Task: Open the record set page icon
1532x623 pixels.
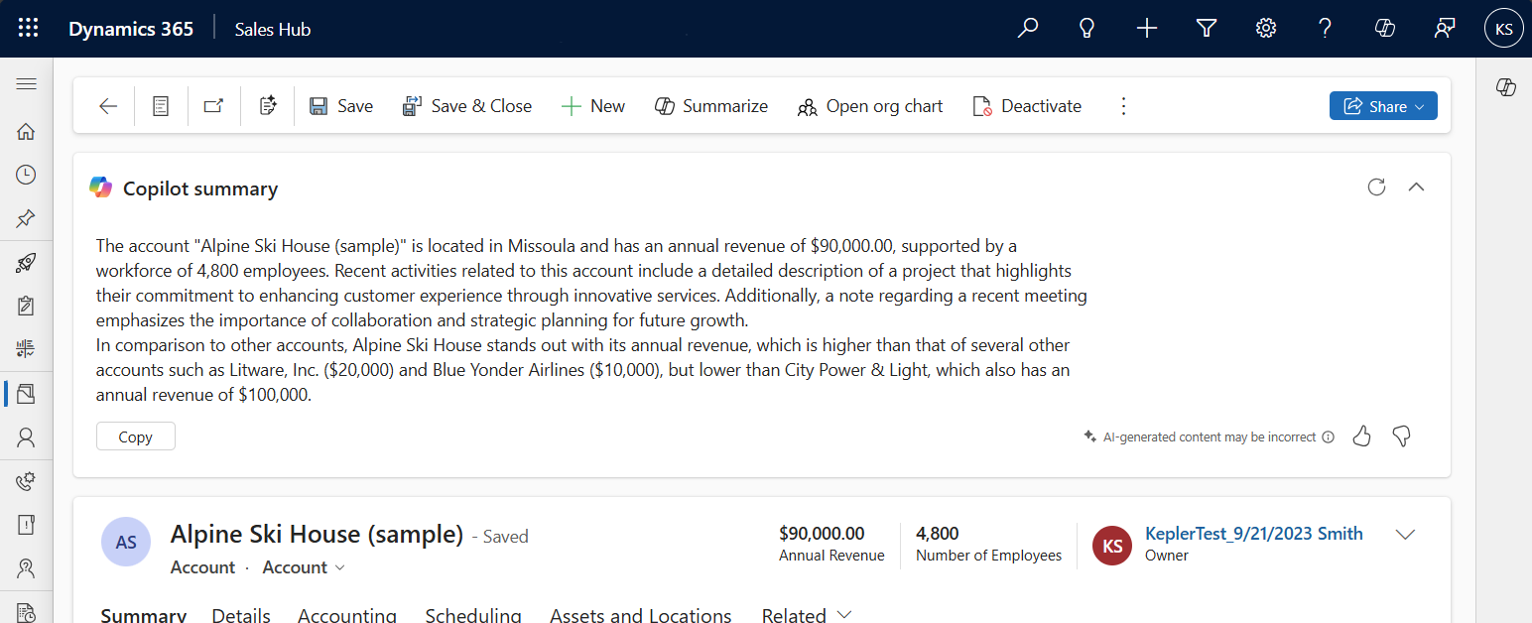Action: (x=161, y=106)
